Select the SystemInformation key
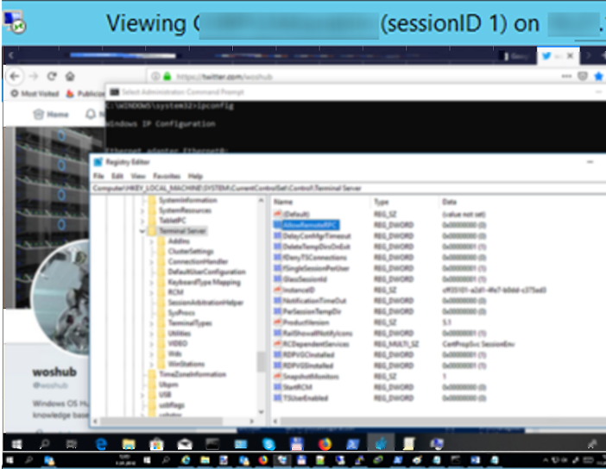The height and width of the screenshot is (469, 606). pyautogui.click(x=188, y=200)
